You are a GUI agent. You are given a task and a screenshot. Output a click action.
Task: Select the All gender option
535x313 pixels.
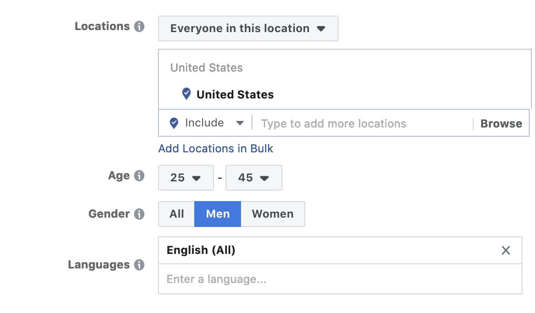(x=177, y=214)
